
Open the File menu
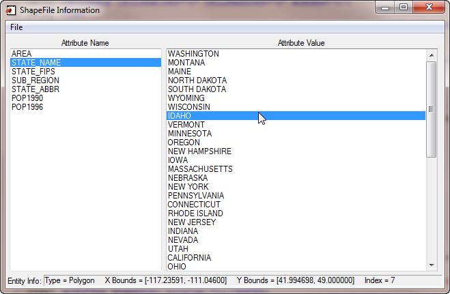pos(16,27)
